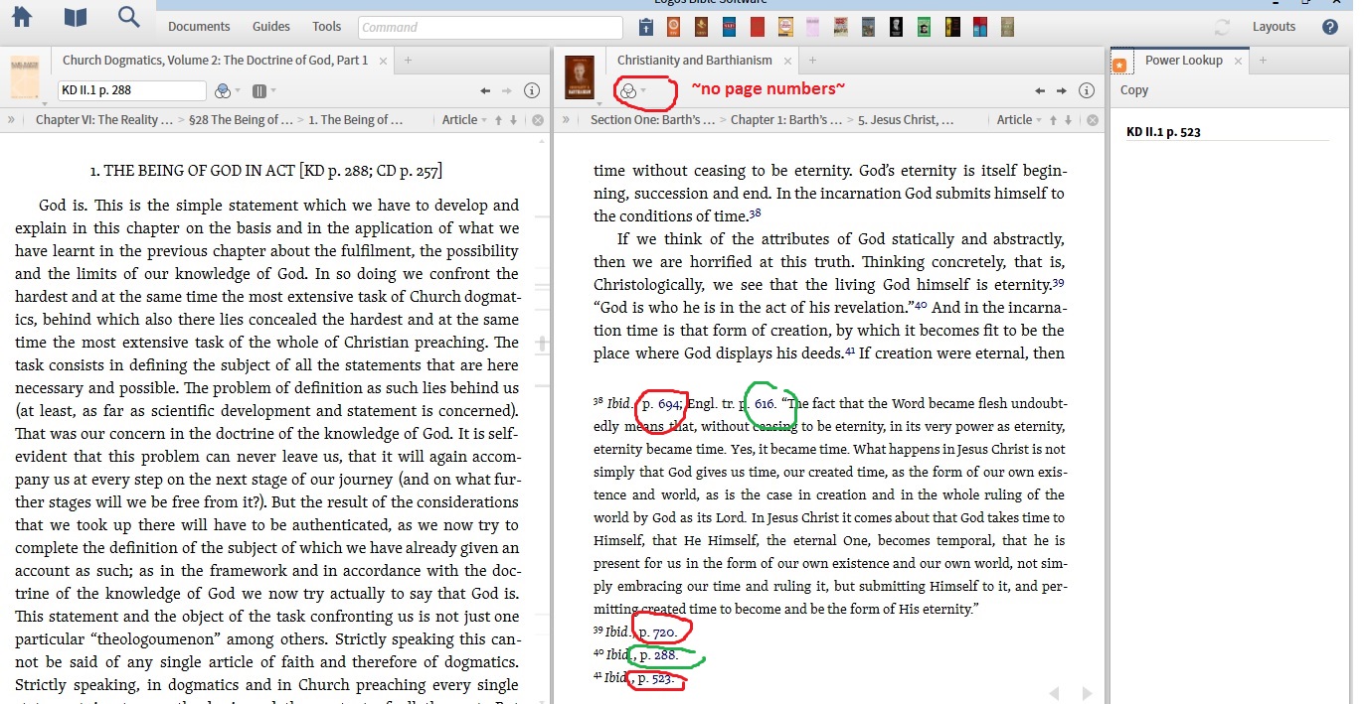
Task: Select breadcrumb Chapter 1: Barth's
Action: [x=786, y=120]
